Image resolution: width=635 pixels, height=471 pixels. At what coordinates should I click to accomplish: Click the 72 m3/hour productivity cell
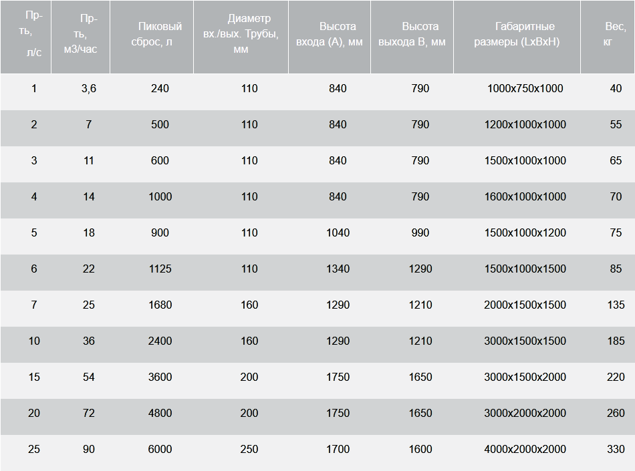coord(88,413)
